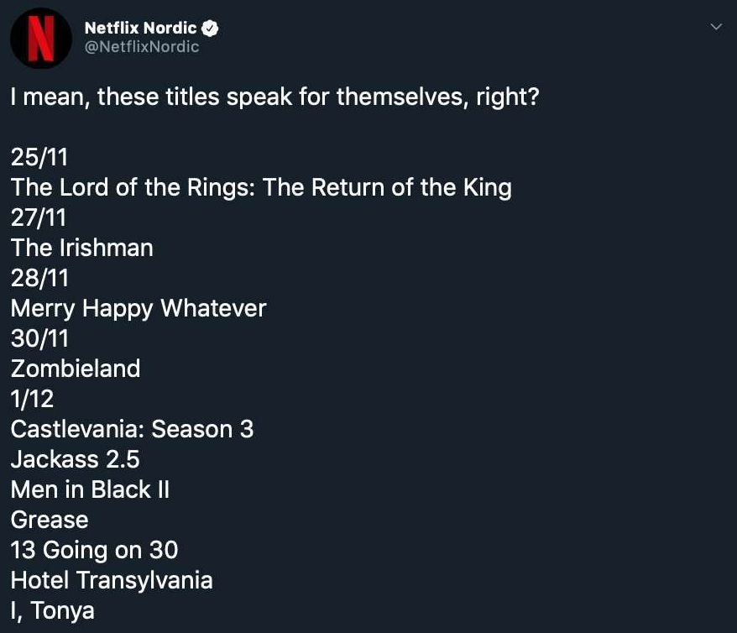737x633 pixels.
Task: Open the Netflix Nordic profile name
Action: pyautogui.click(x=140, y=29)
